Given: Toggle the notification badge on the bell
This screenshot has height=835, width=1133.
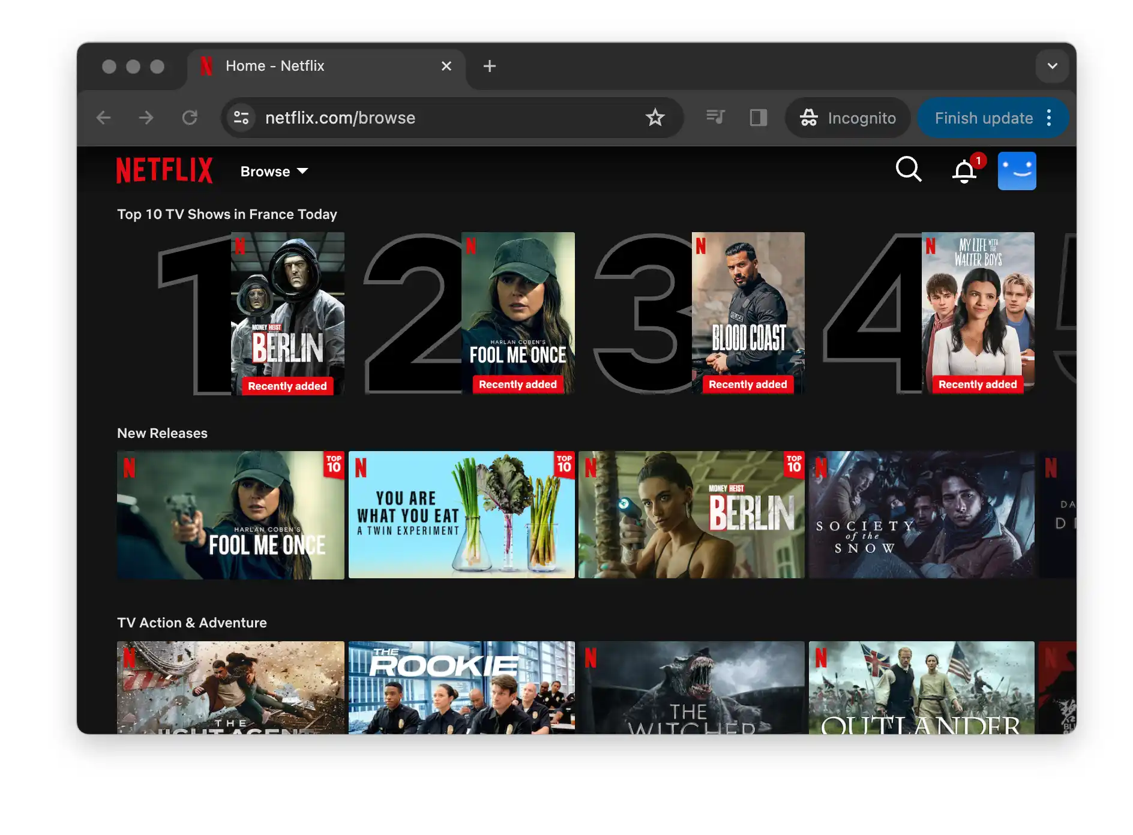Looking at the screenshot, I should 977,161.
